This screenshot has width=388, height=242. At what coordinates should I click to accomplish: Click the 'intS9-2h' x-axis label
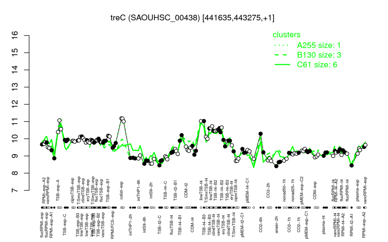tap(151, 191)
